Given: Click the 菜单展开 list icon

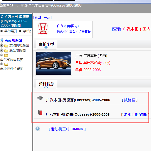Looking at the screenshot, I should coord(1,31).
